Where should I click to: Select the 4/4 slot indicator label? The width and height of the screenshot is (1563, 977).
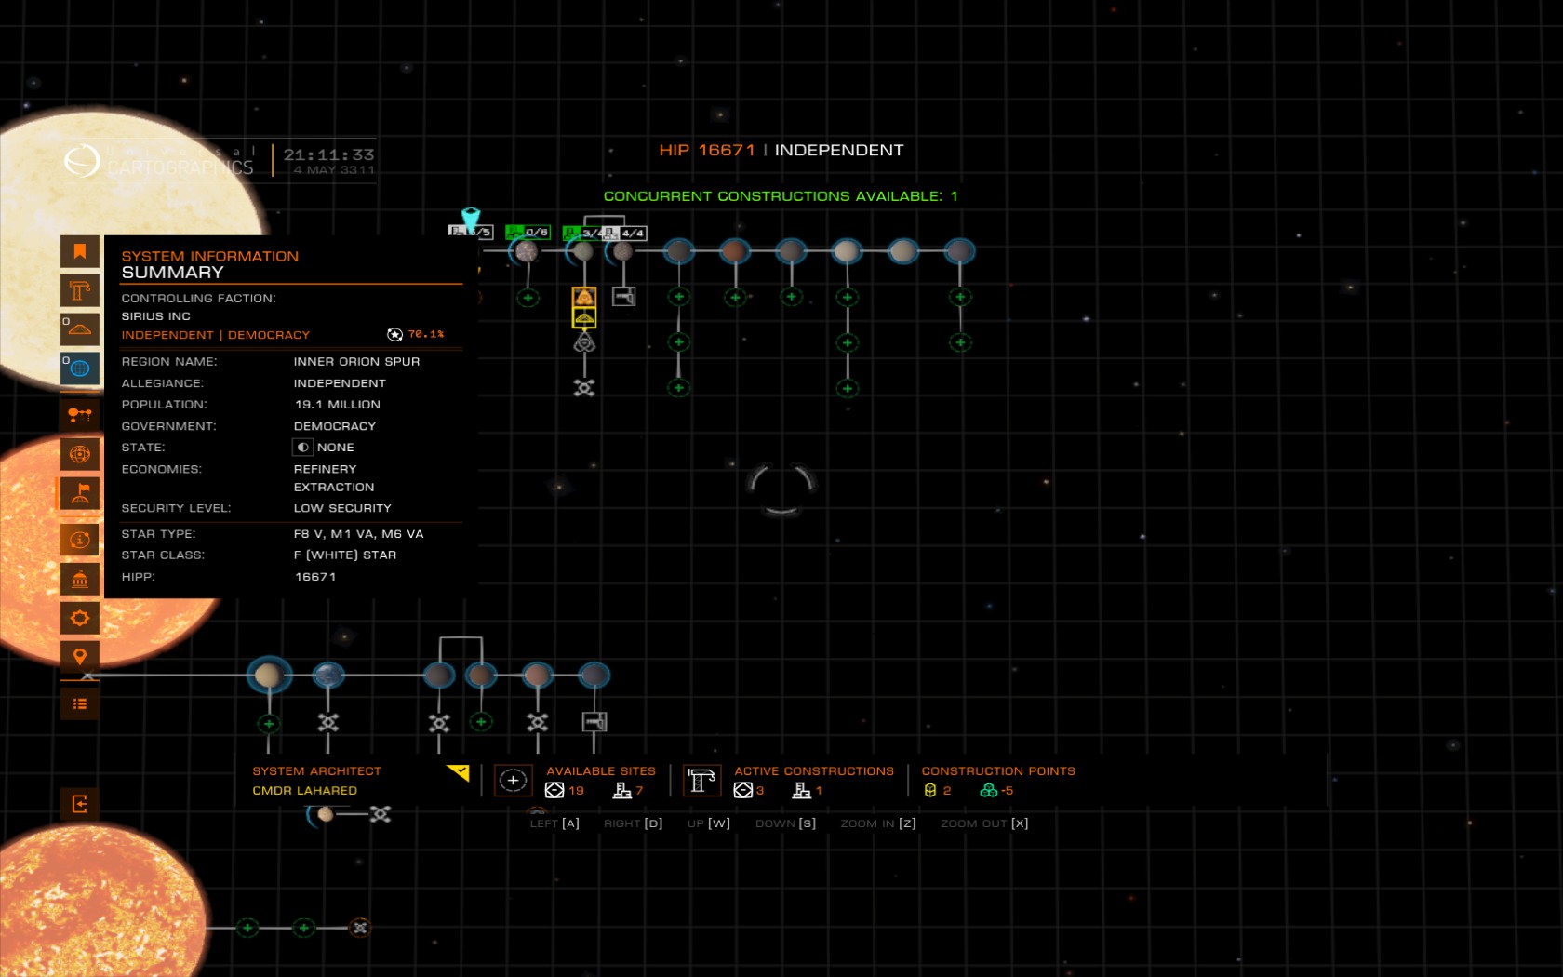[x=625, y=233]
